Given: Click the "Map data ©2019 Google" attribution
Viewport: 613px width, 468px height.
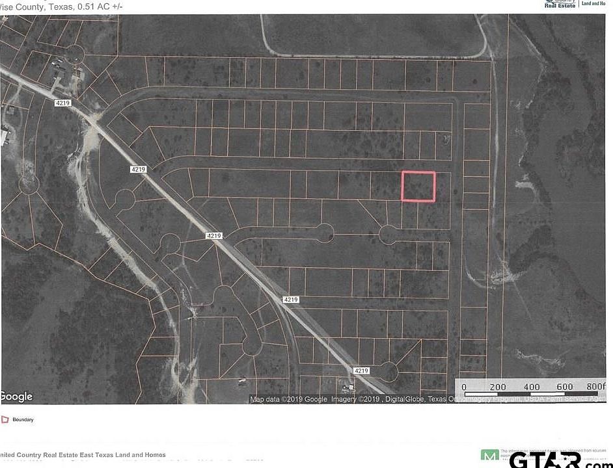Looking at the screenshot, I should click(x=288, y=399).
